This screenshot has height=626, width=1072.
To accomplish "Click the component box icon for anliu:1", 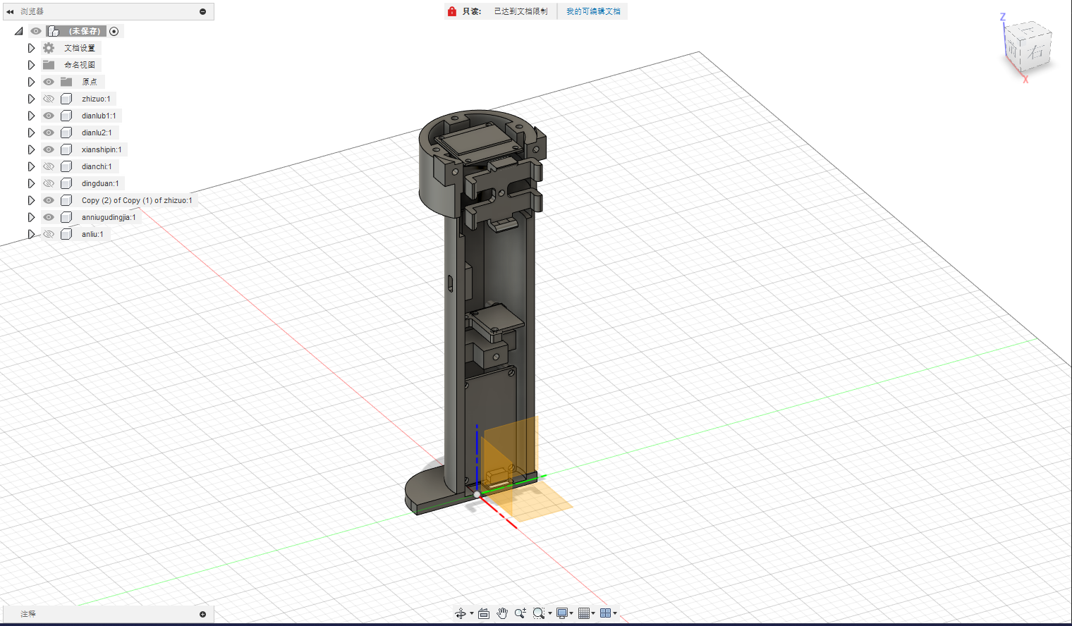I will pos(66,234).
